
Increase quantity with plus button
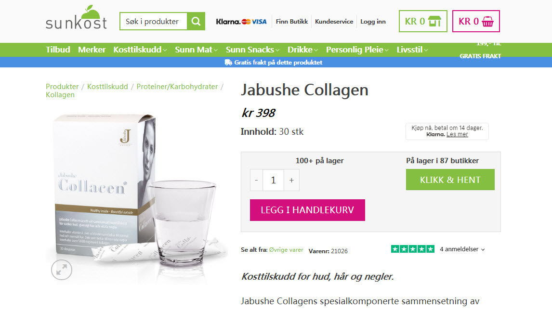(291, 180)
